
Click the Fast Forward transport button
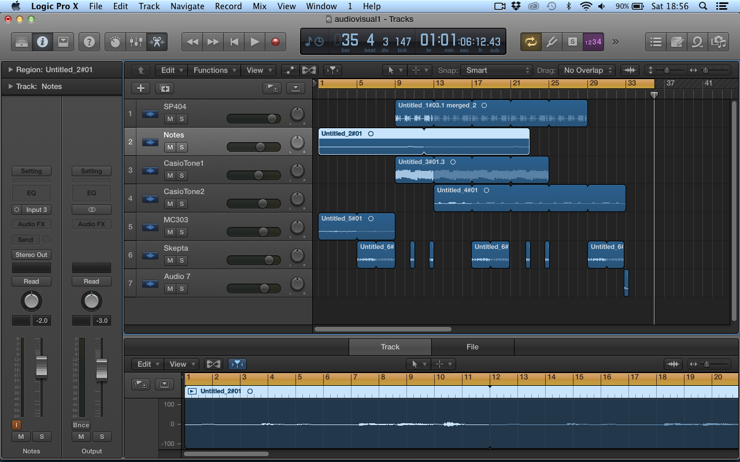pos(213,42)
